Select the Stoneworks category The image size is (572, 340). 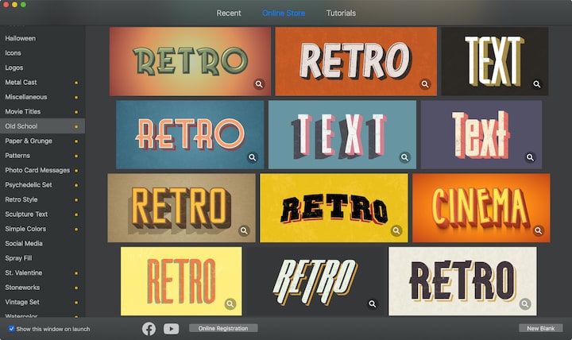tap(42, 288)
